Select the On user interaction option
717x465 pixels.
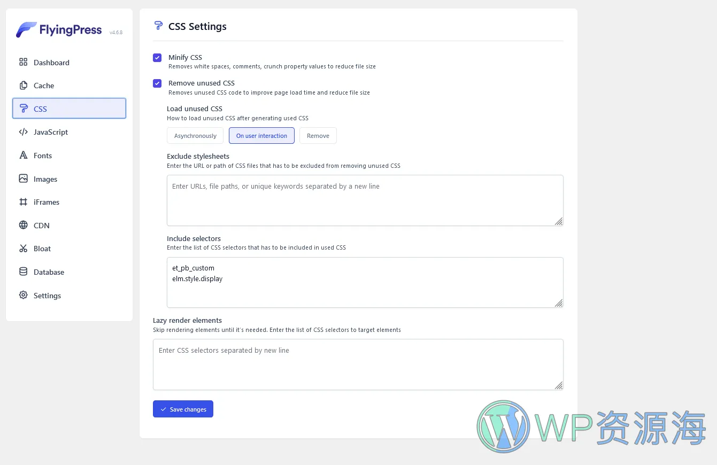(x=261, y=136)
